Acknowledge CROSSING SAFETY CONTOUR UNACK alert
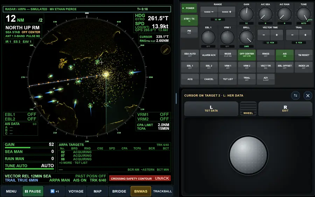Screen dimensions: 315x197 (140, 178)
